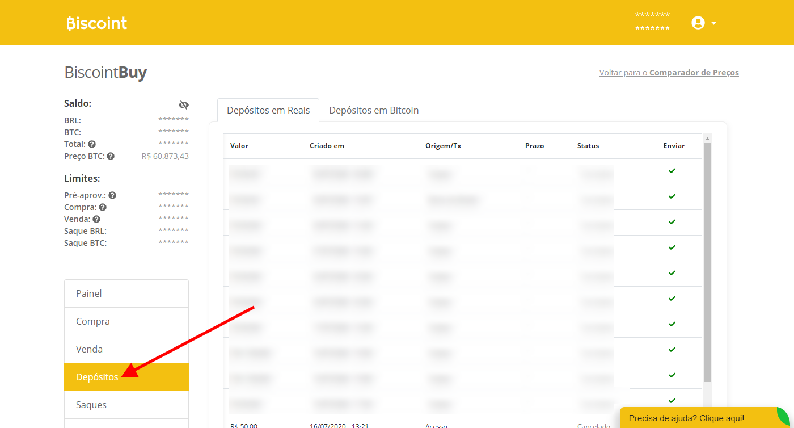The height and width of the screenshot is (428, 794).
Task: Click the Prazo column header
Action: coord(534,146)
